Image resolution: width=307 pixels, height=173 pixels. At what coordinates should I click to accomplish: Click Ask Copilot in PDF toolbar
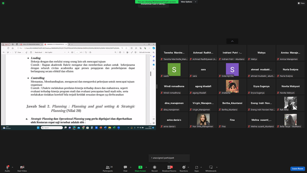[x=48, y=52]
